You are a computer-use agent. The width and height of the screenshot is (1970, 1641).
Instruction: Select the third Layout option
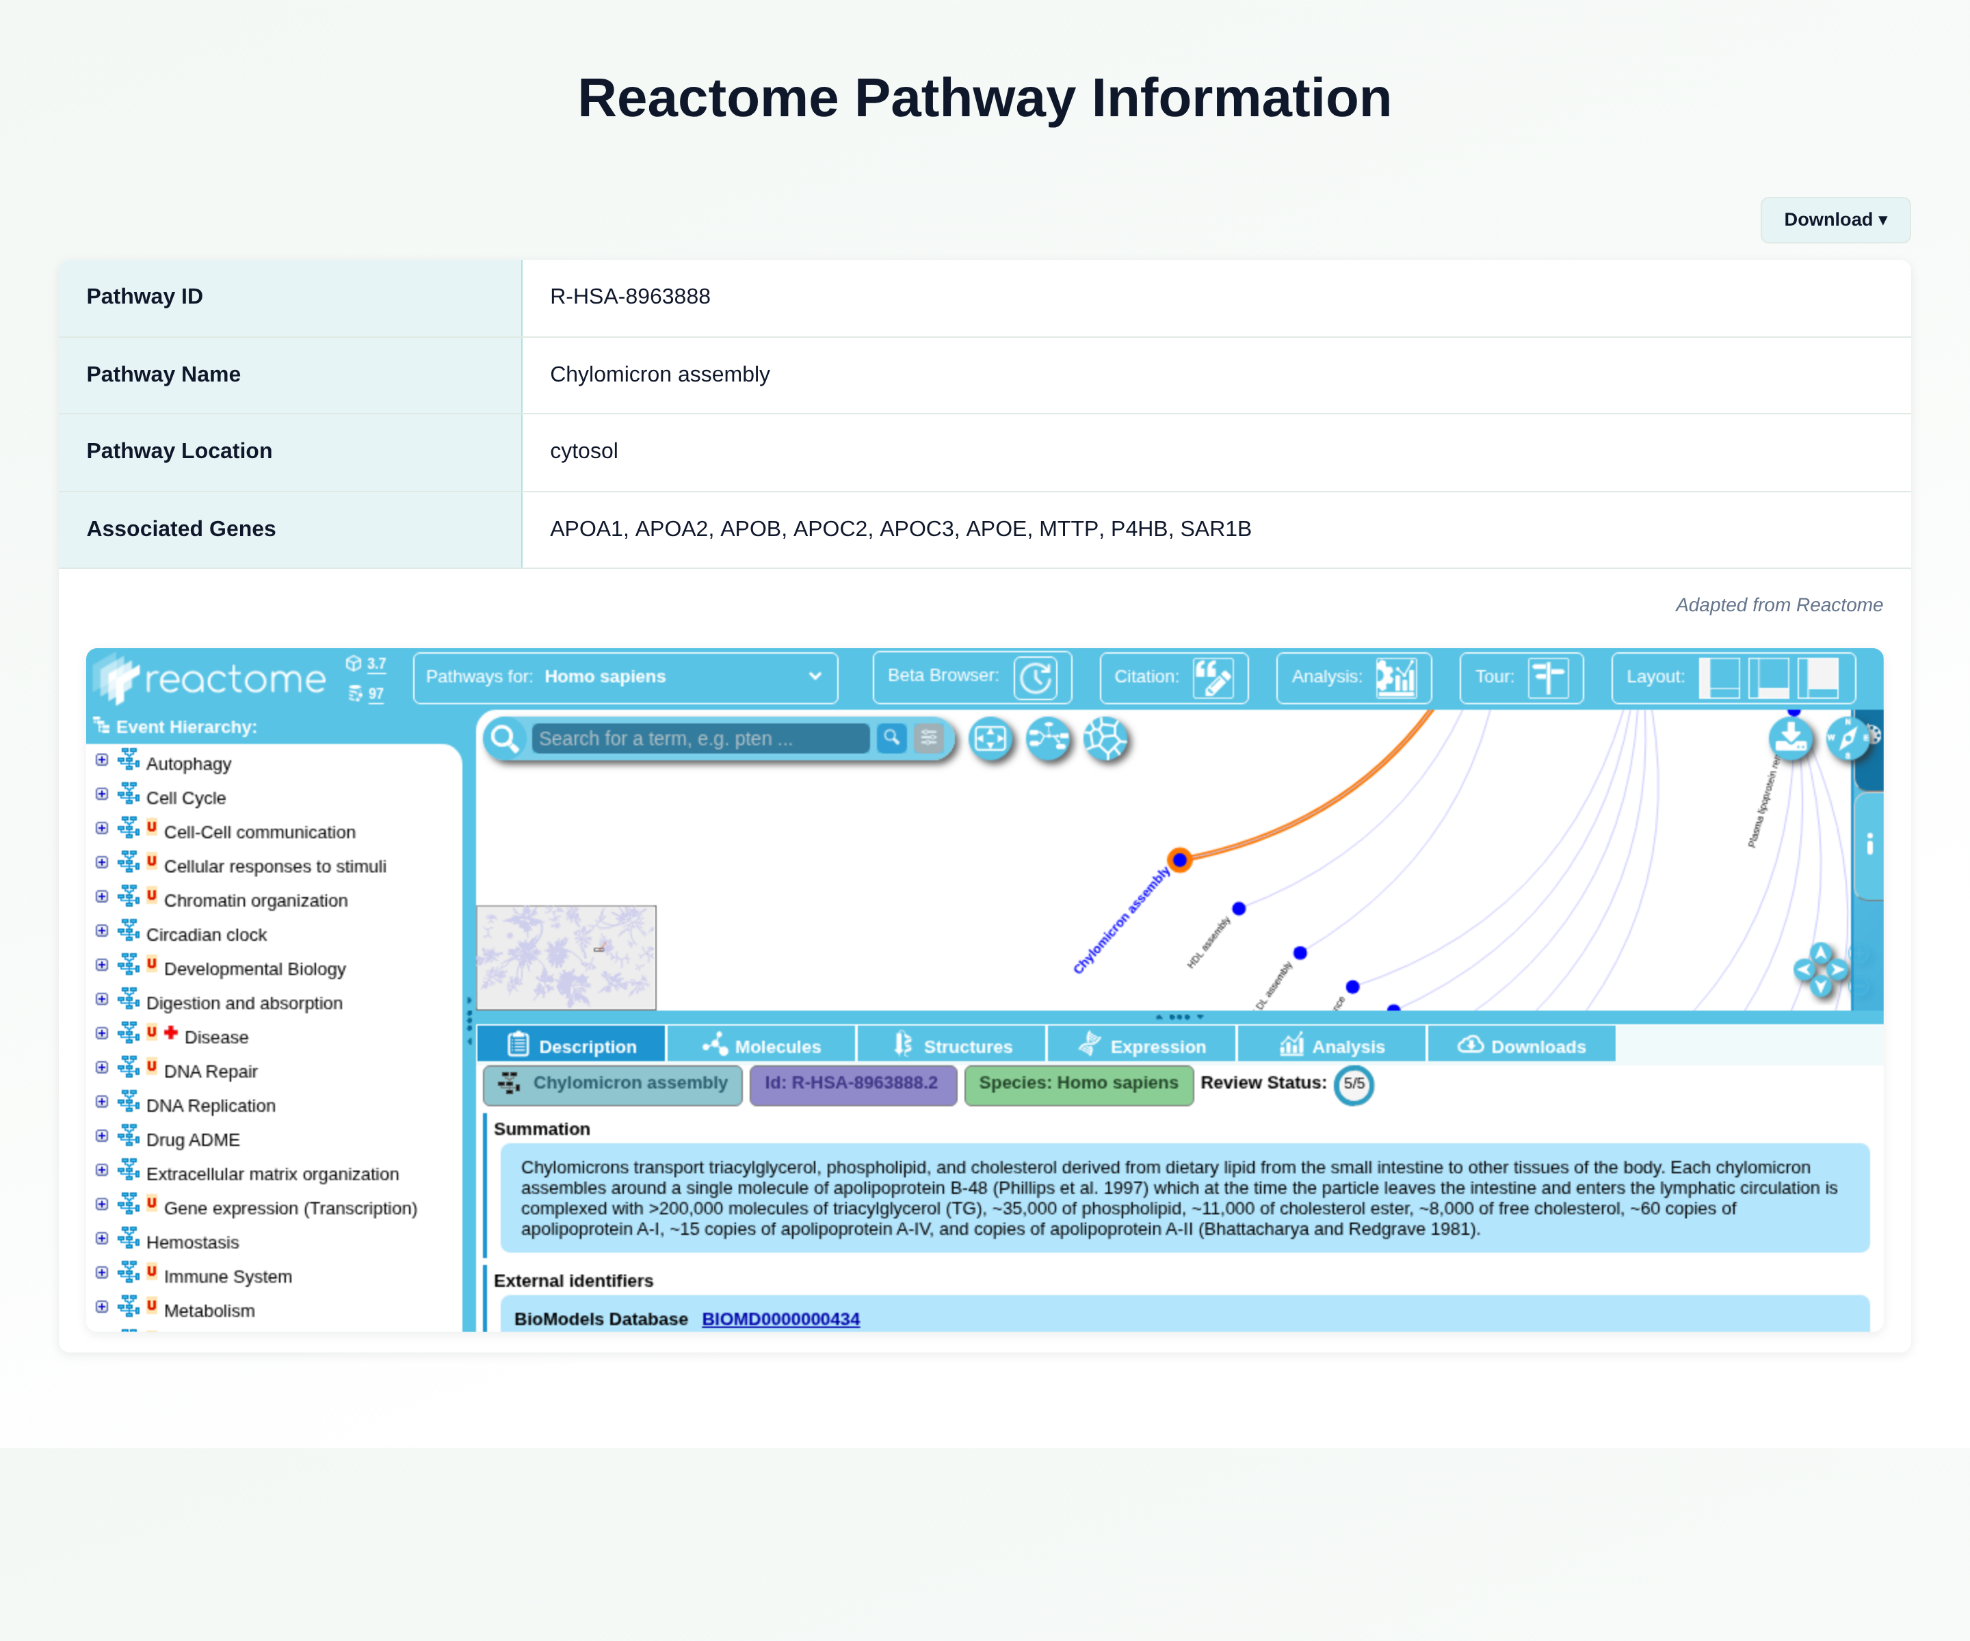(1818, 677)
